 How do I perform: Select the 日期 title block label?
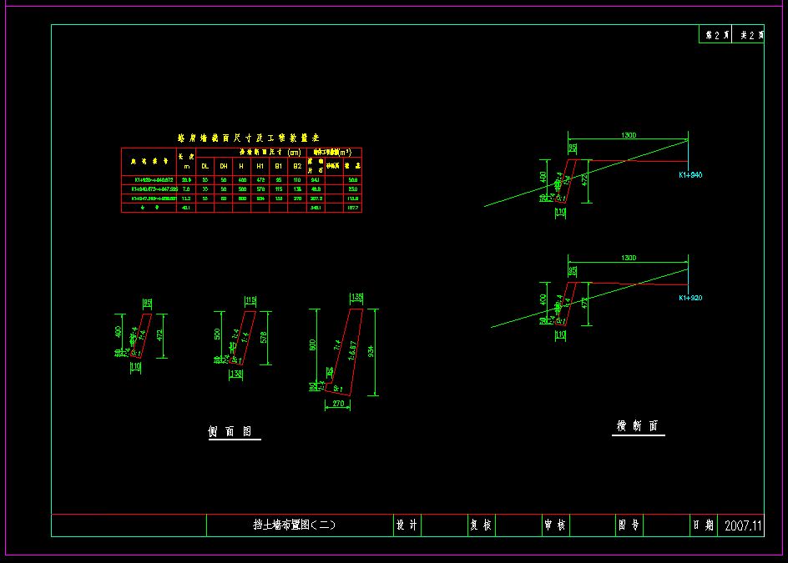(x=702, y=525)
